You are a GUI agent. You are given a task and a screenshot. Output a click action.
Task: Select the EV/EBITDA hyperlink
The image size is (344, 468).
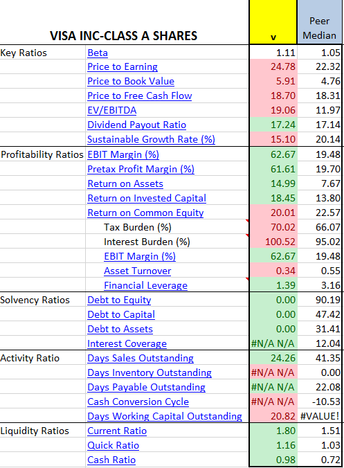[x=112, y=111]
